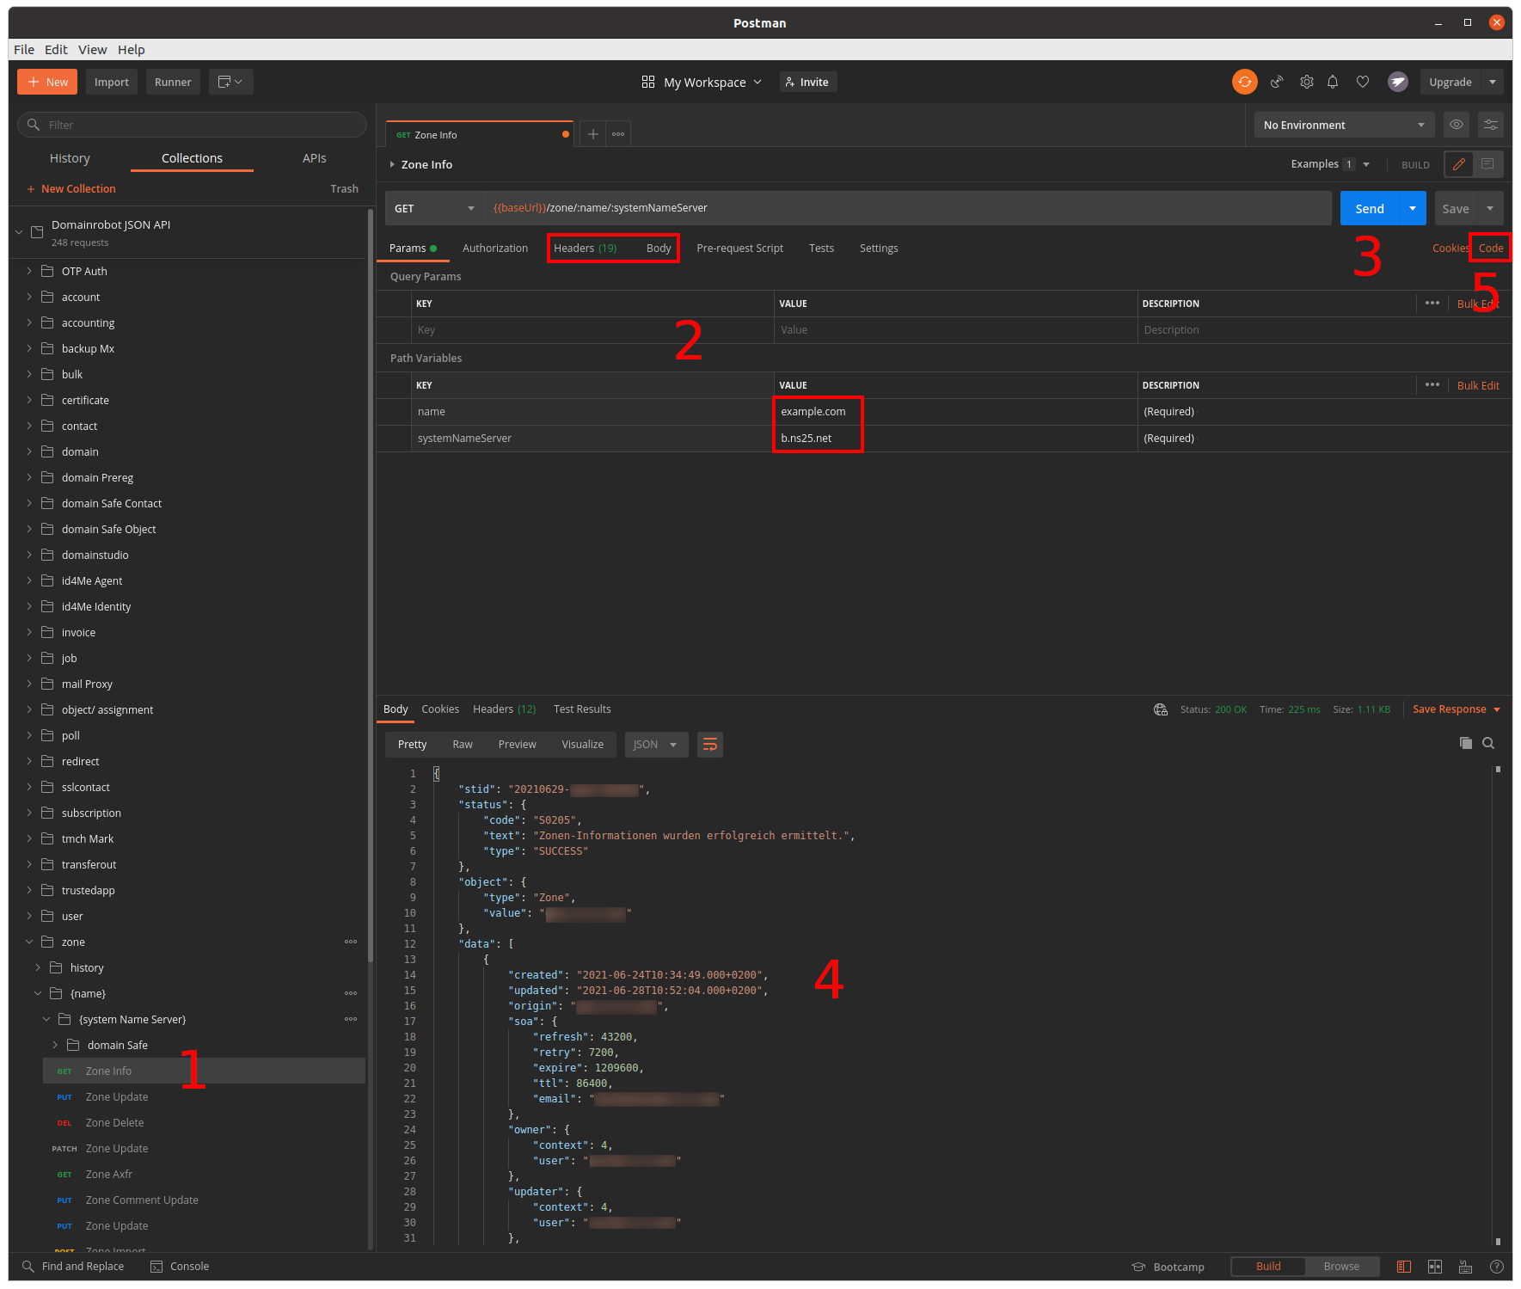
Task: Click the Import button
Action: click(111, 82)
